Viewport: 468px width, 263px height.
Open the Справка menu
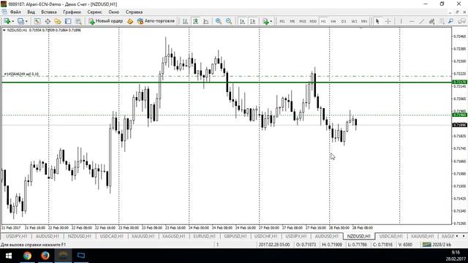point(134,12)
